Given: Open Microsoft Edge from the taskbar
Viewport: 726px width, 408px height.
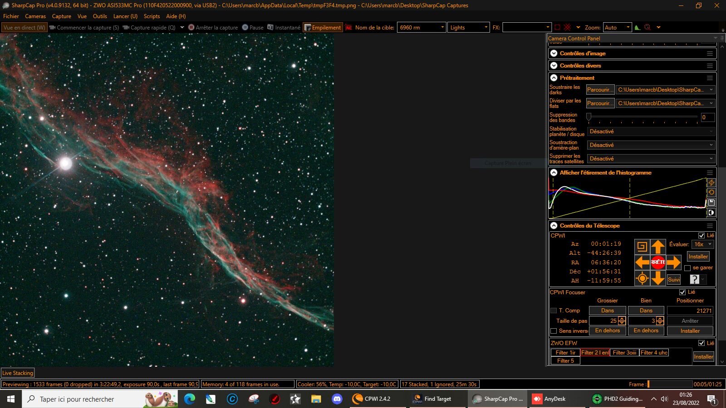Looking at the screenshot, I should (190, 399).
